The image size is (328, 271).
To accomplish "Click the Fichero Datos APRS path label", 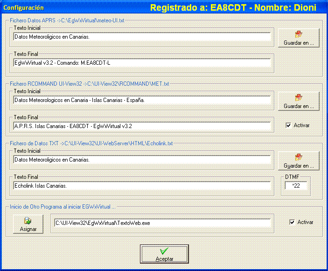I will (67, 20).
